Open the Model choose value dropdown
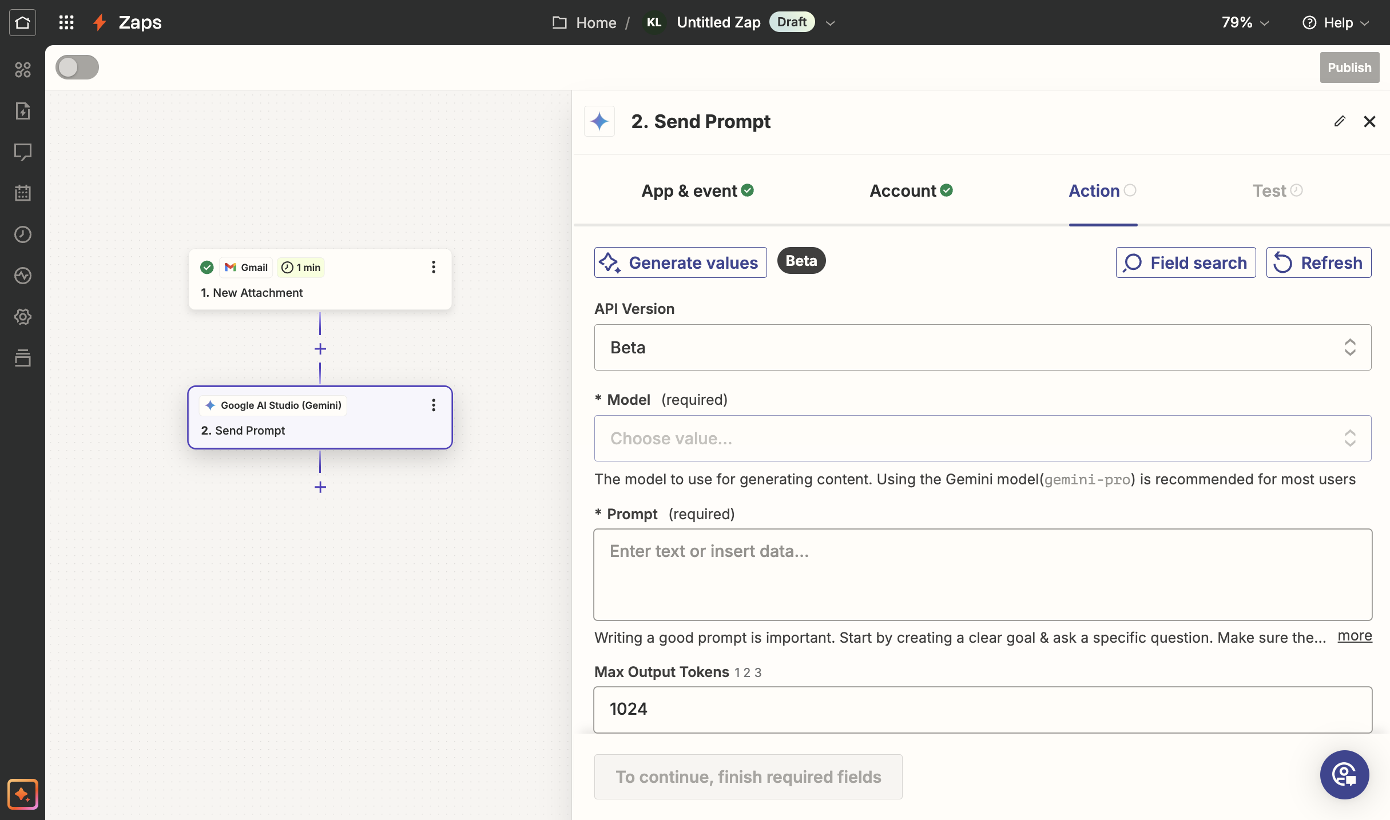Screen dimensions: 1390x820 click(x=982, y=439)
